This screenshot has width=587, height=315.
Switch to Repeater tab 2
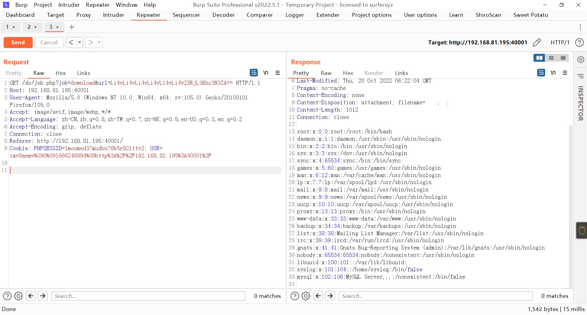pos(29,27)
